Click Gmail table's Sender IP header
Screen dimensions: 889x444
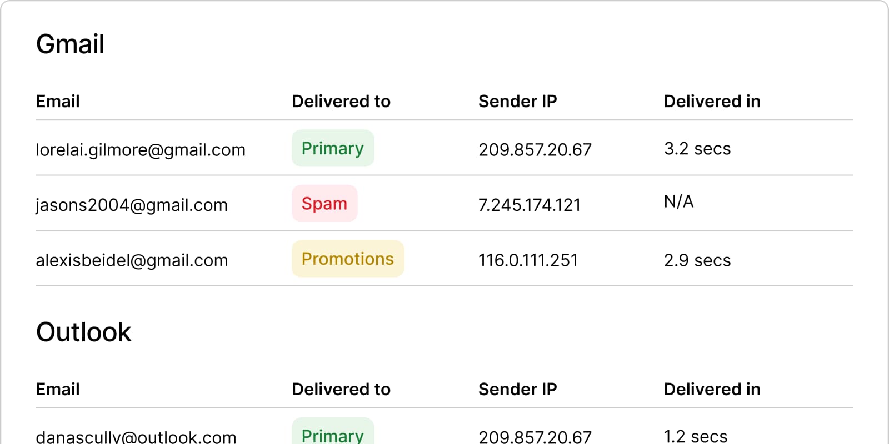coord(517,102)
